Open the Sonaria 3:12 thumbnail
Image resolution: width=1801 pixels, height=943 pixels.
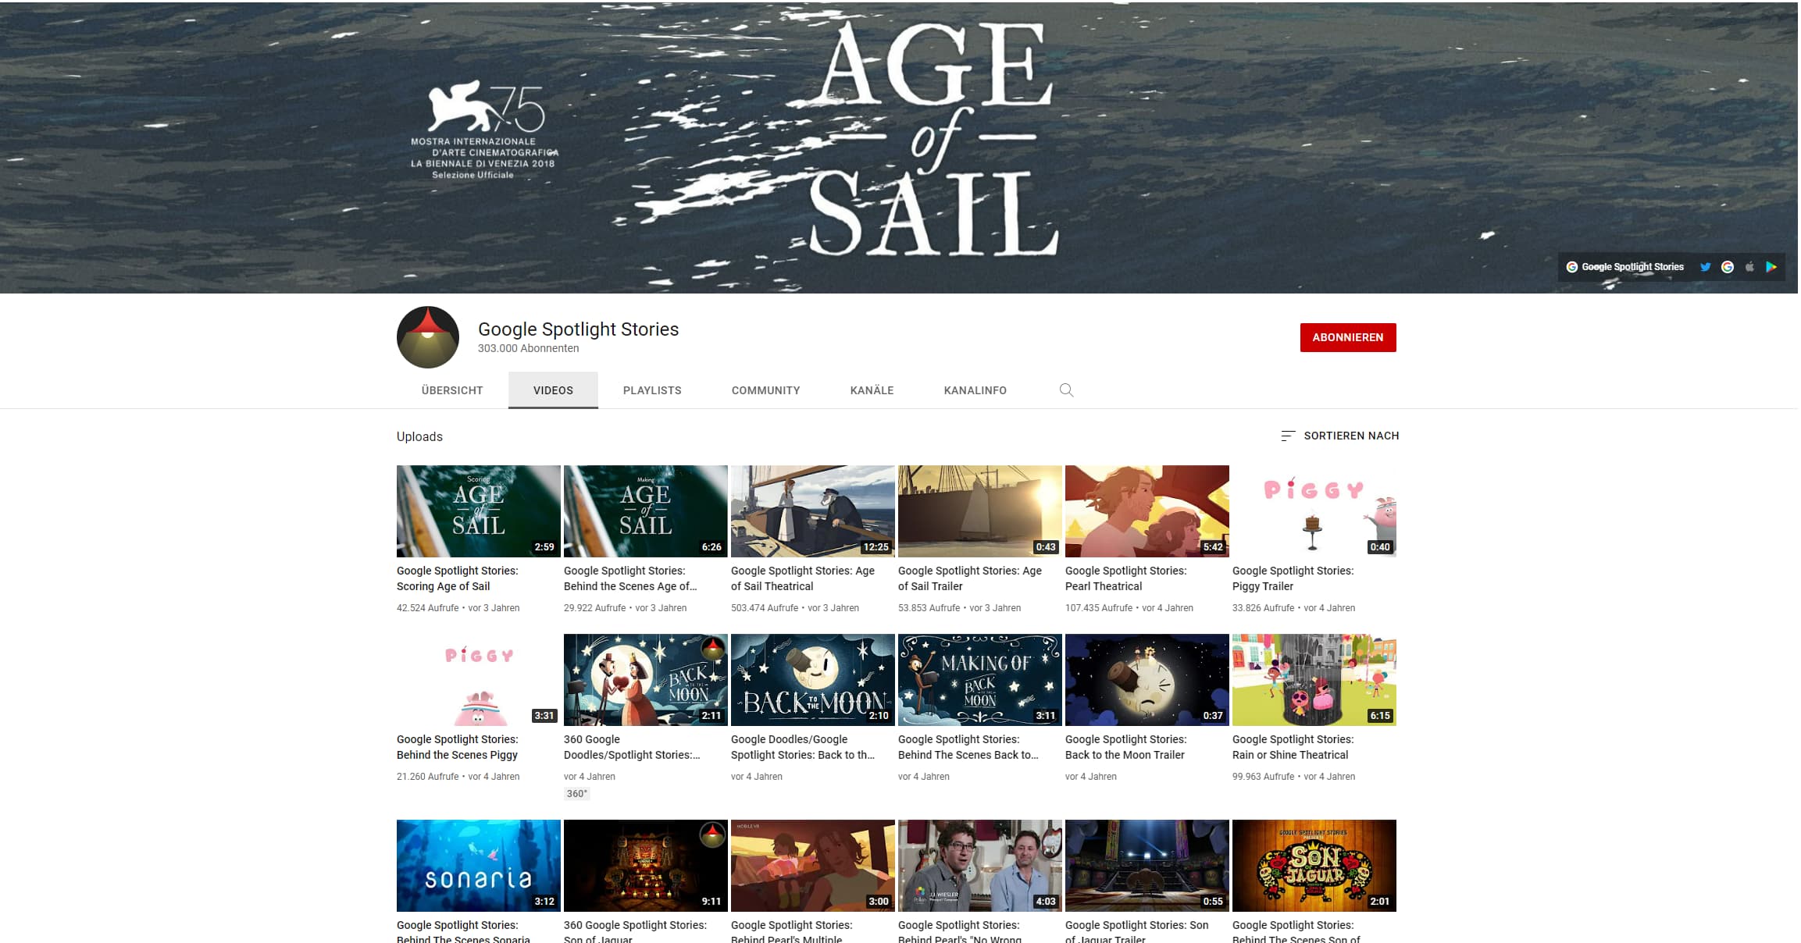(x=479, y=866)
